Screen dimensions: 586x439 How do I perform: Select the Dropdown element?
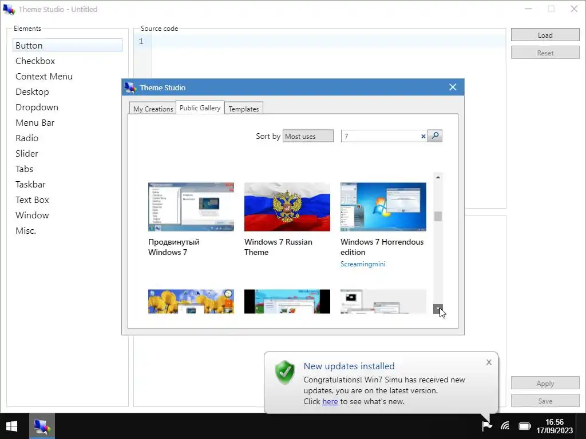(x=68, y=107)
